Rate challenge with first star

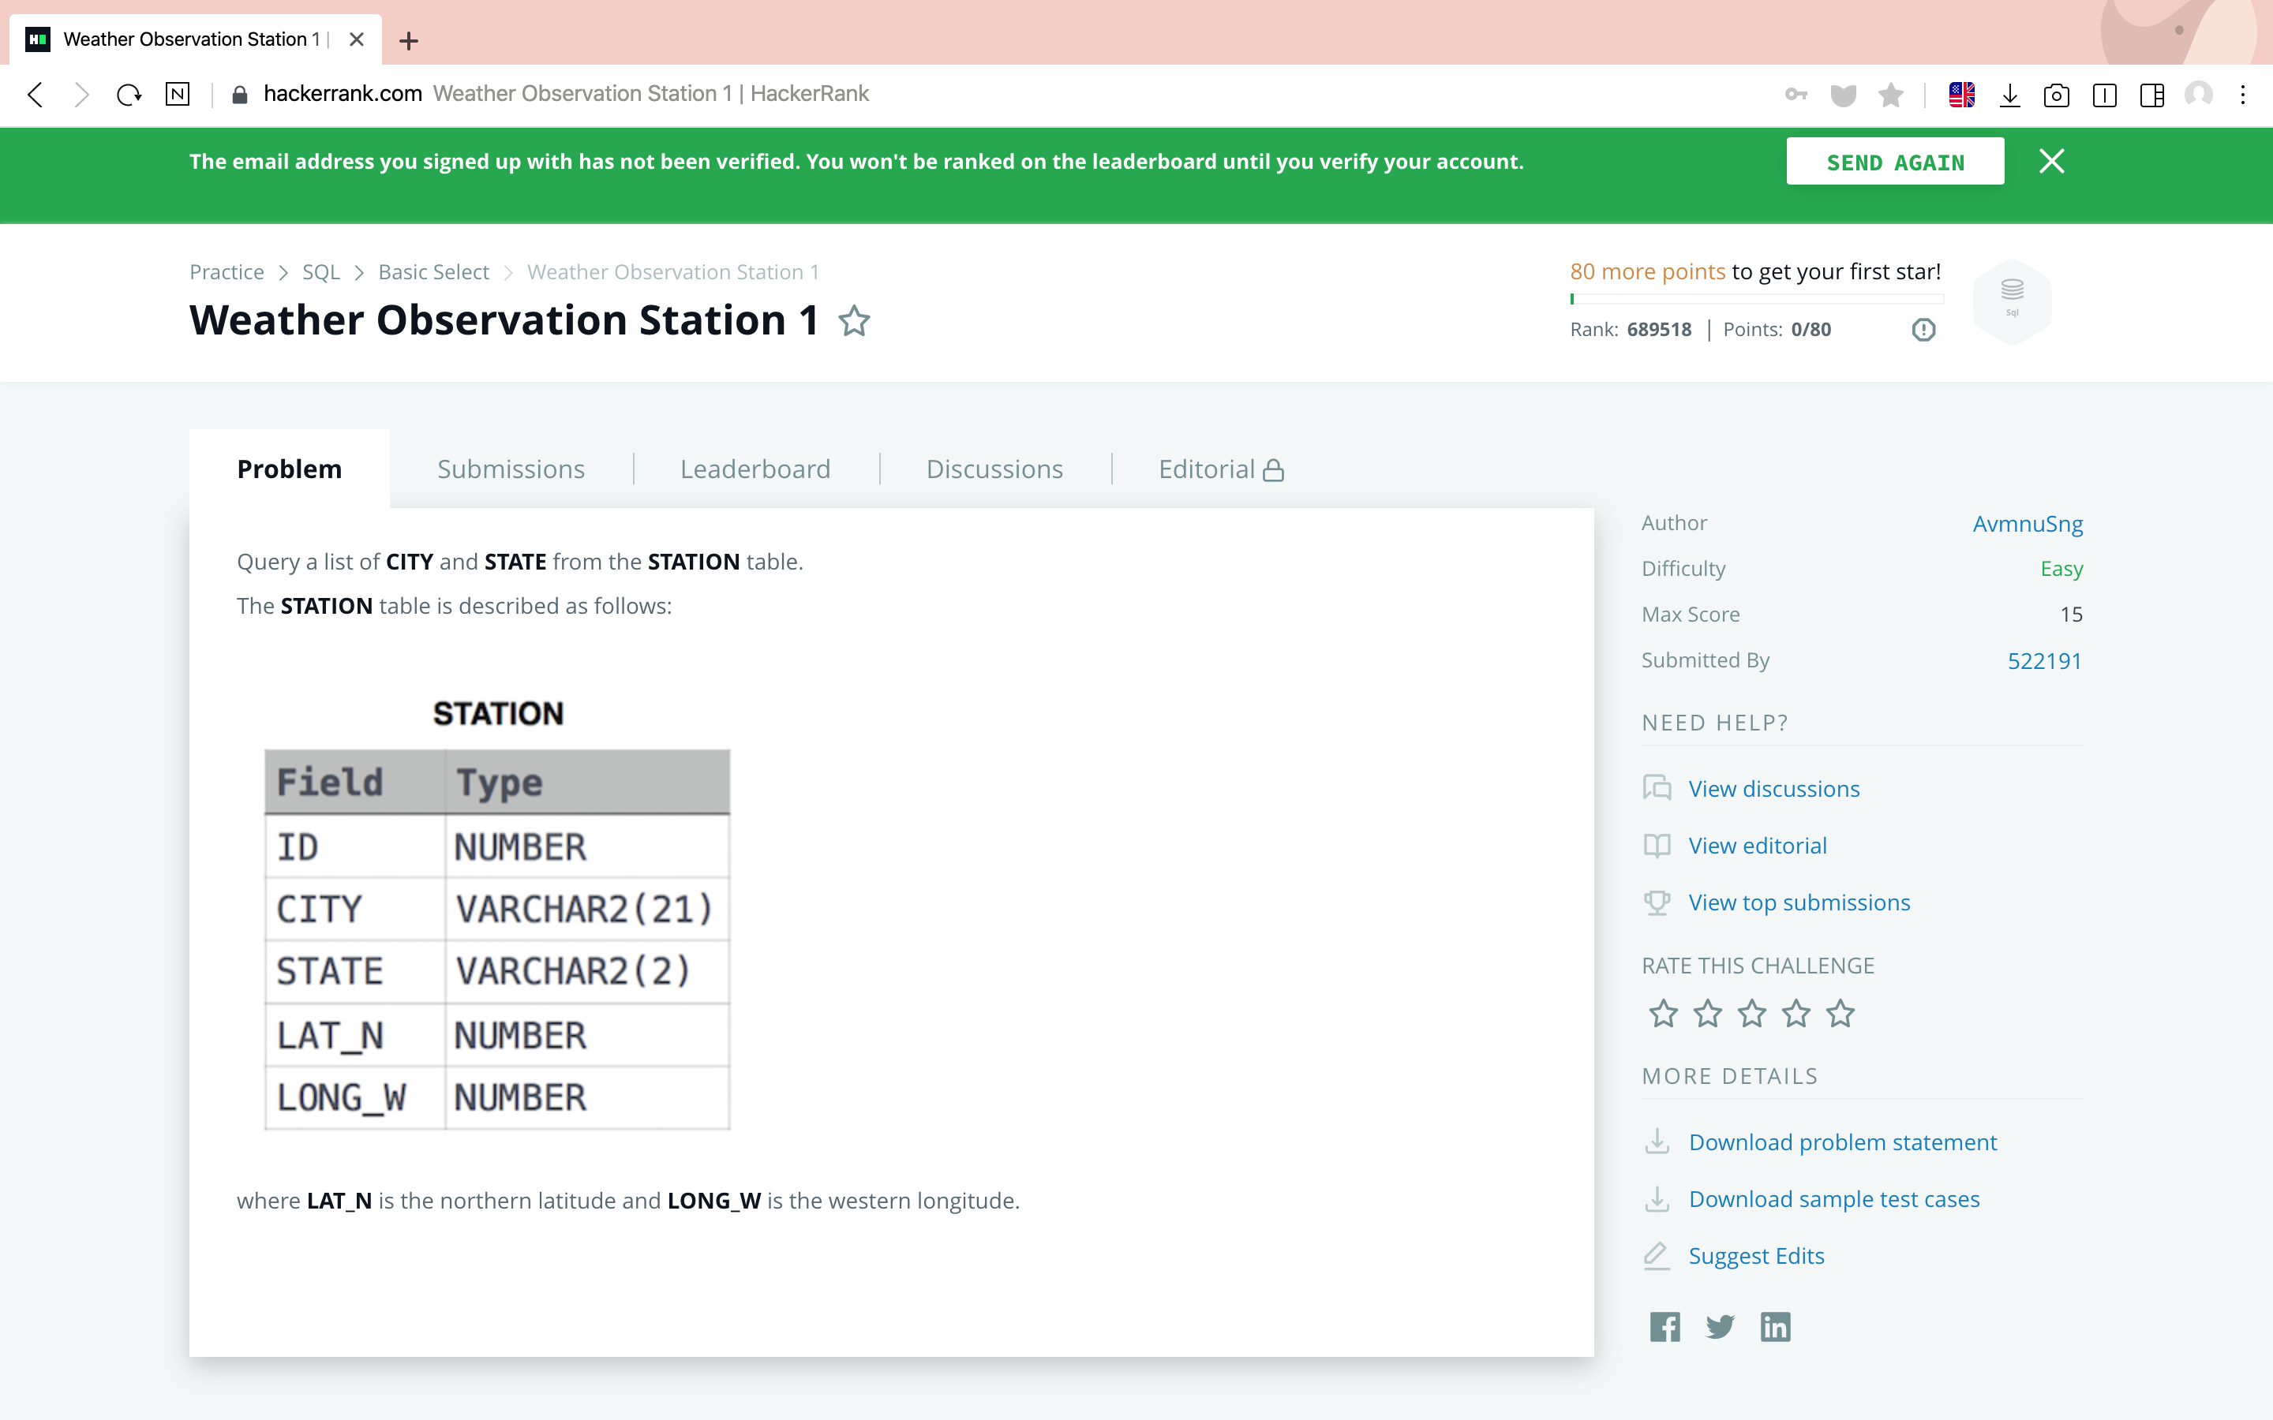click(x=1664, y=1014)
